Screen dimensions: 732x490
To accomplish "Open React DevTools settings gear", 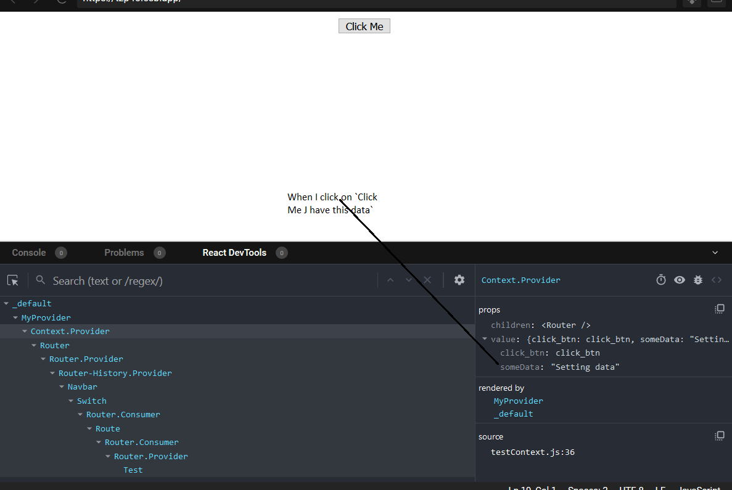I will coord(459,280).
